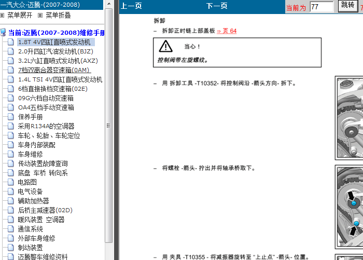
Task: Open the 制动装置 section
Action: [x=30, y=248]
